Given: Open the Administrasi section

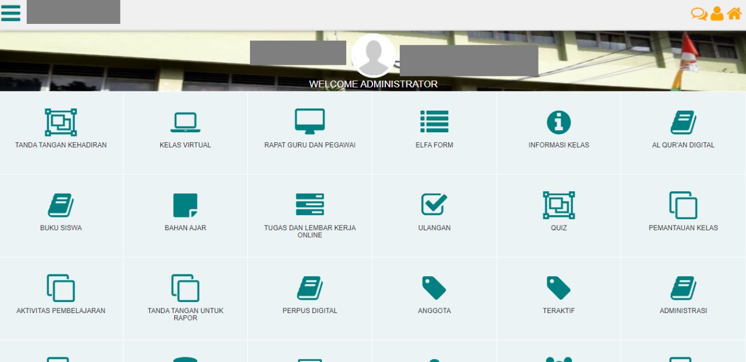Looking at the screenshot, I should (683, 289).
